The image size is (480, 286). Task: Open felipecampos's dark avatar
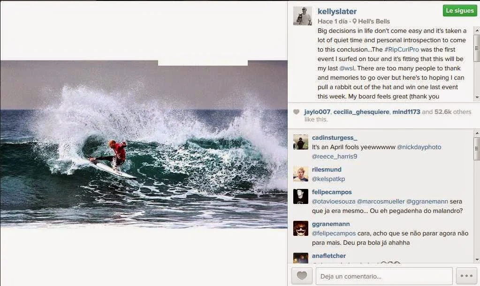click(301, 196)
